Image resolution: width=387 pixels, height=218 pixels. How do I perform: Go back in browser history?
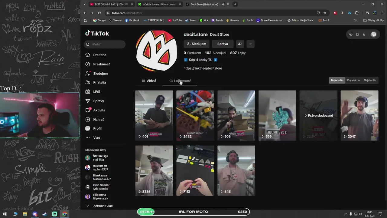point(85,13)
